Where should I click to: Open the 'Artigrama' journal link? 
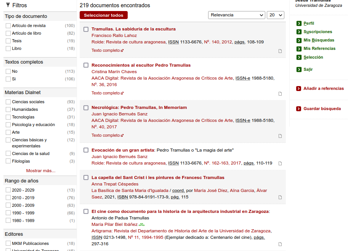coord(181,231)
